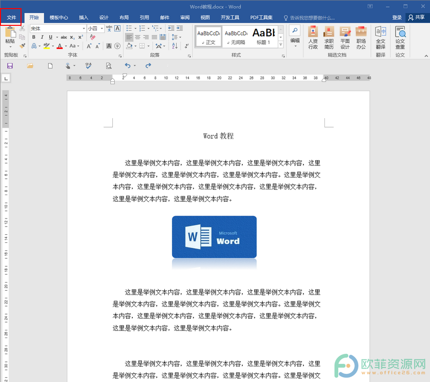
Task: Show or hide paragraph marks
Action: [x=186, y=46]
